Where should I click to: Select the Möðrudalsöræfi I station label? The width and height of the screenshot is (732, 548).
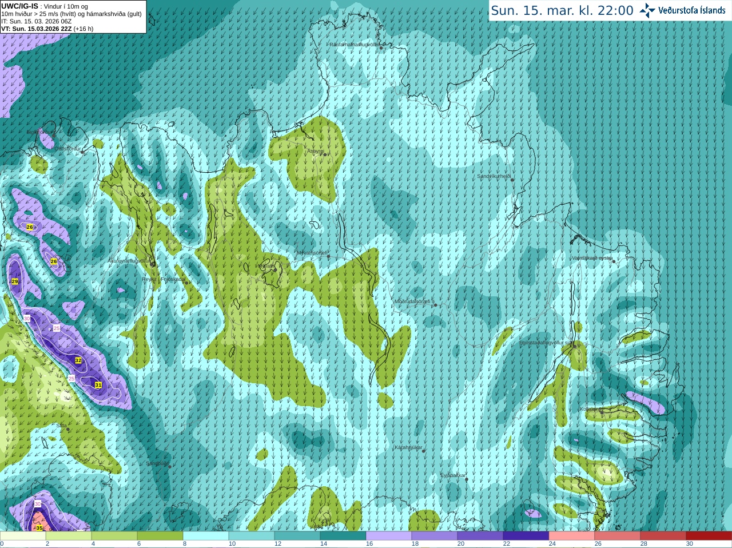(414, 301)
